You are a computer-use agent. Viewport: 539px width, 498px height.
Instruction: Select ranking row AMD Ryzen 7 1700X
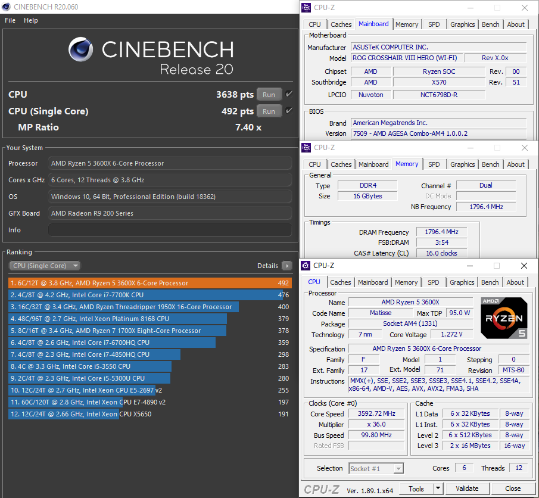pos(150,331)
